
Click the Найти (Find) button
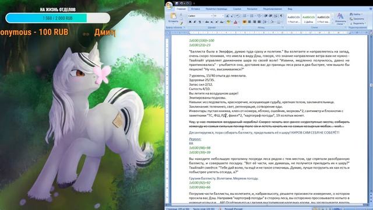[356, 14]
